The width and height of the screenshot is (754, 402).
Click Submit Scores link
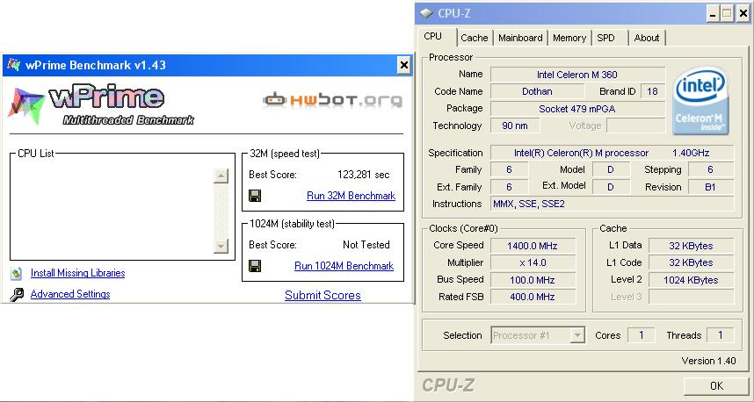[x=323, y=296]
